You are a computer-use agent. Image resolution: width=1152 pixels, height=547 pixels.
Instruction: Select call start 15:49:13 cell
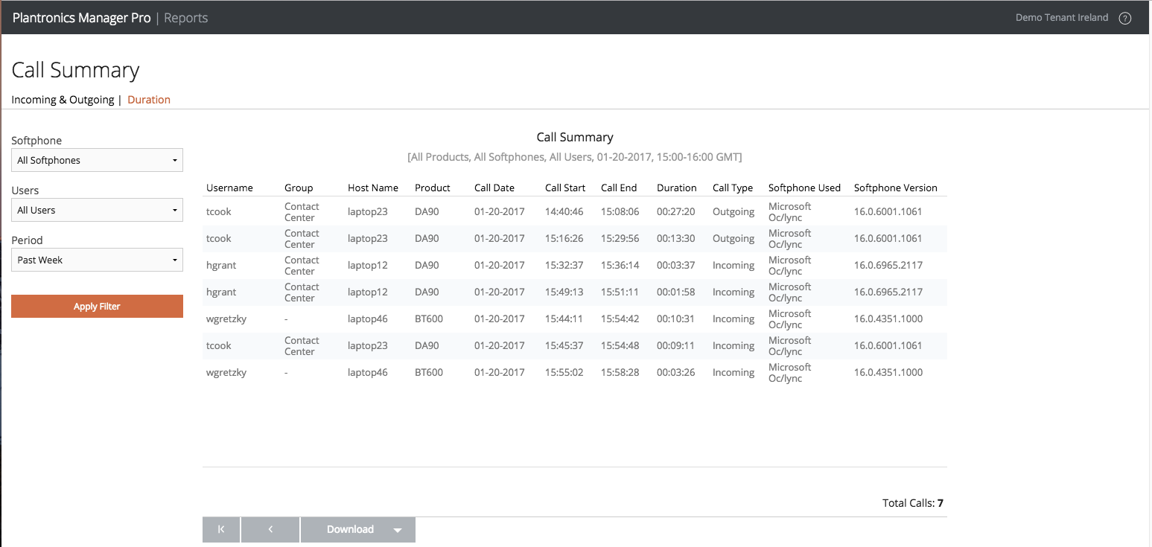coord(564,292)
